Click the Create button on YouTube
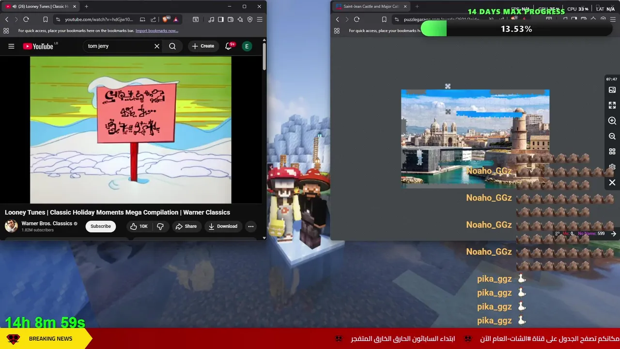 [203, 46]
